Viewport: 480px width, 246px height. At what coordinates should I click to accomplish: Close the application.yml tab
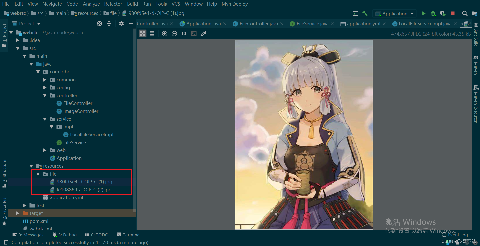(384, 24)
